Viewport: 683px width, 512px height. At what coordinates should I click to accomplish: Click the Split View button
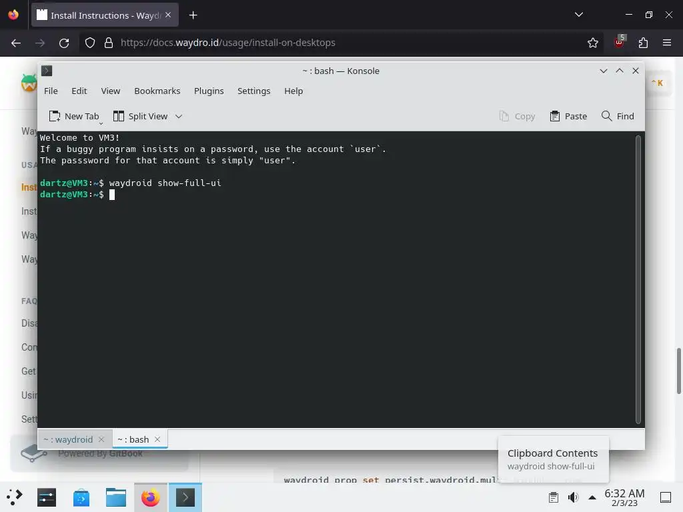tap(140, 116)
